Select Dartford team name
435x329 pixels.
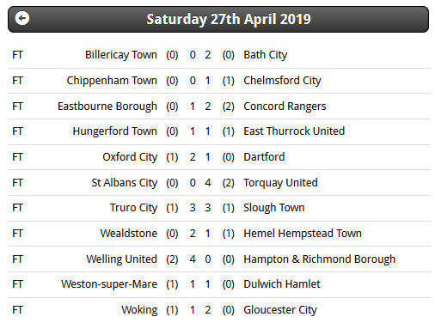click(264, 157)
